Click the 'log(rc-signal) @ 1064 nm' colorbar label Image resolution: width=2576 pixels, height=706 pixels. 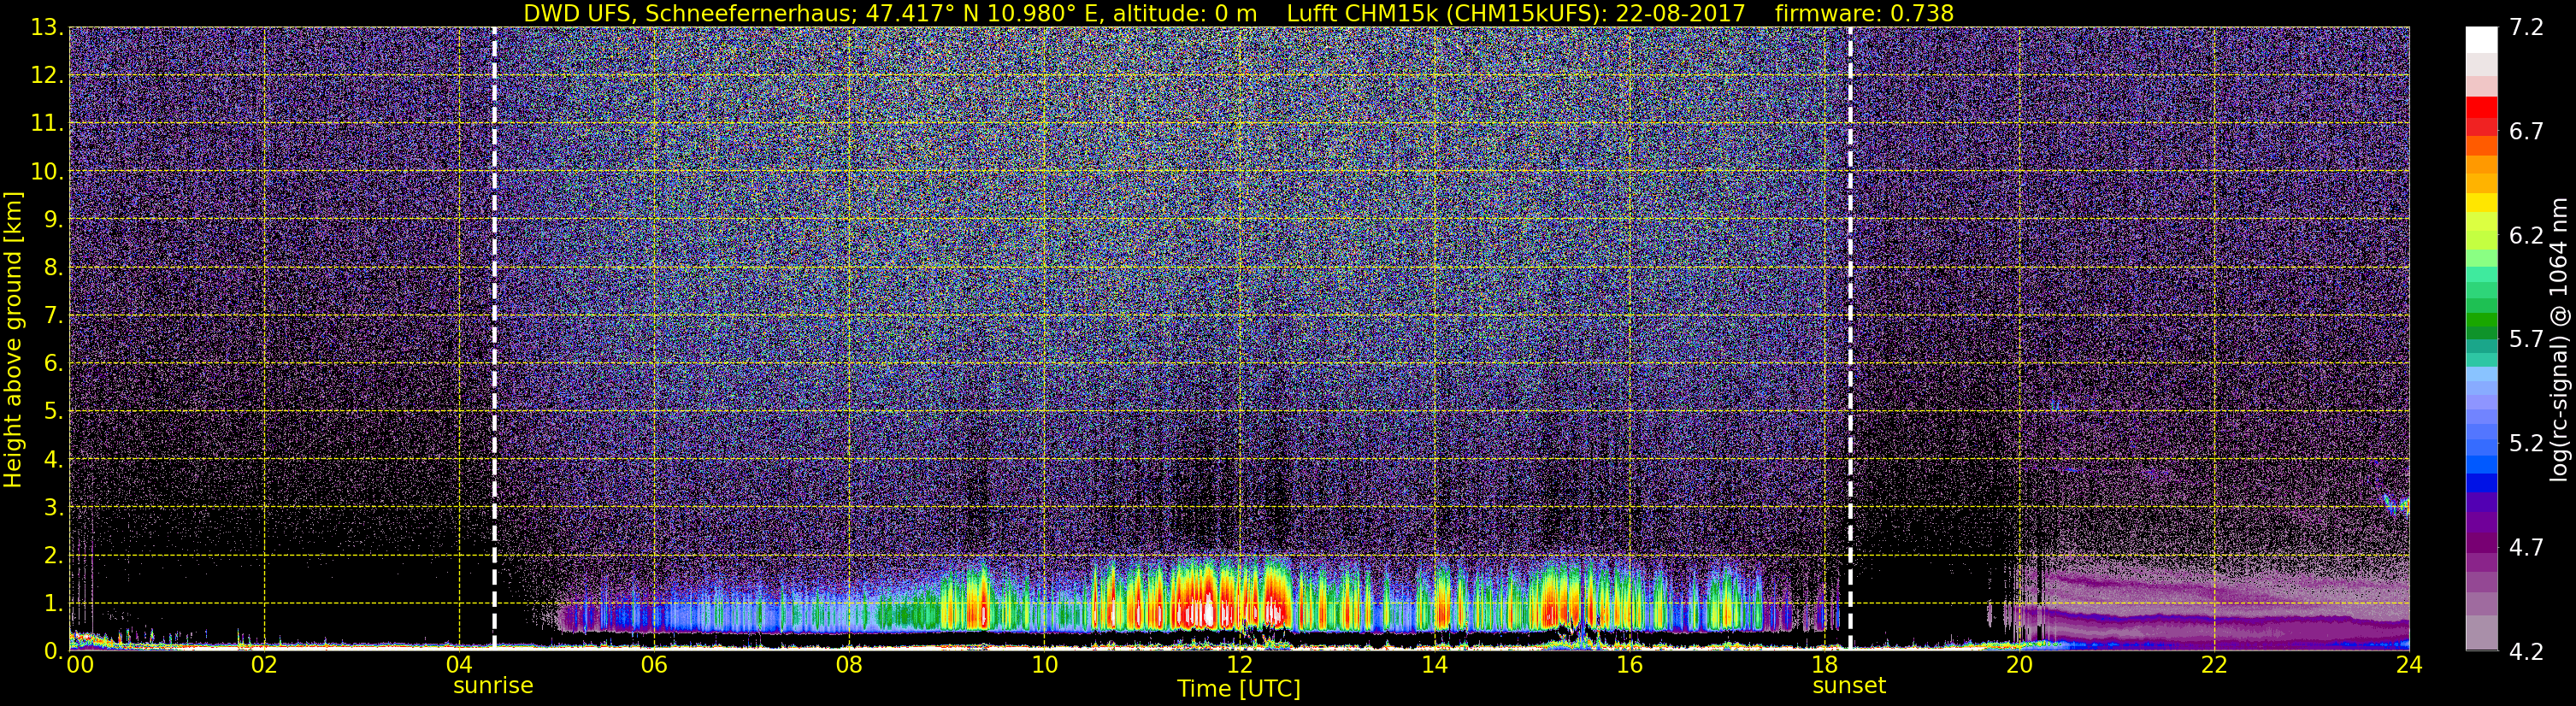(2559, 340)
